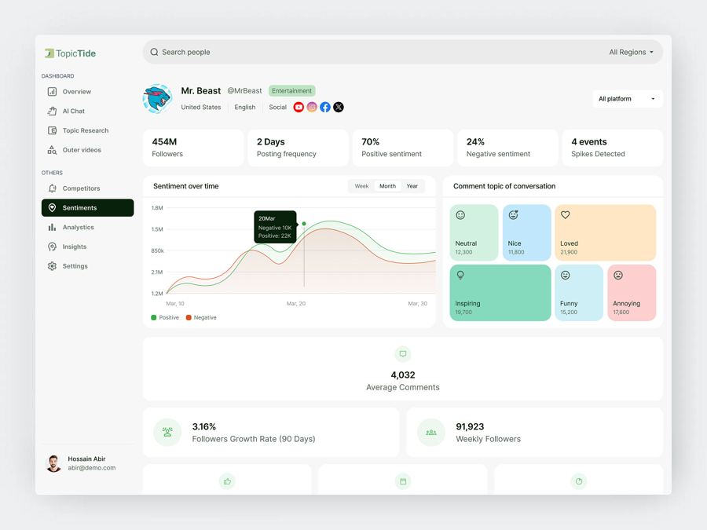Screen dimensions: 707x530
Task: Focus the Search people field
Action: coord(403,52)
